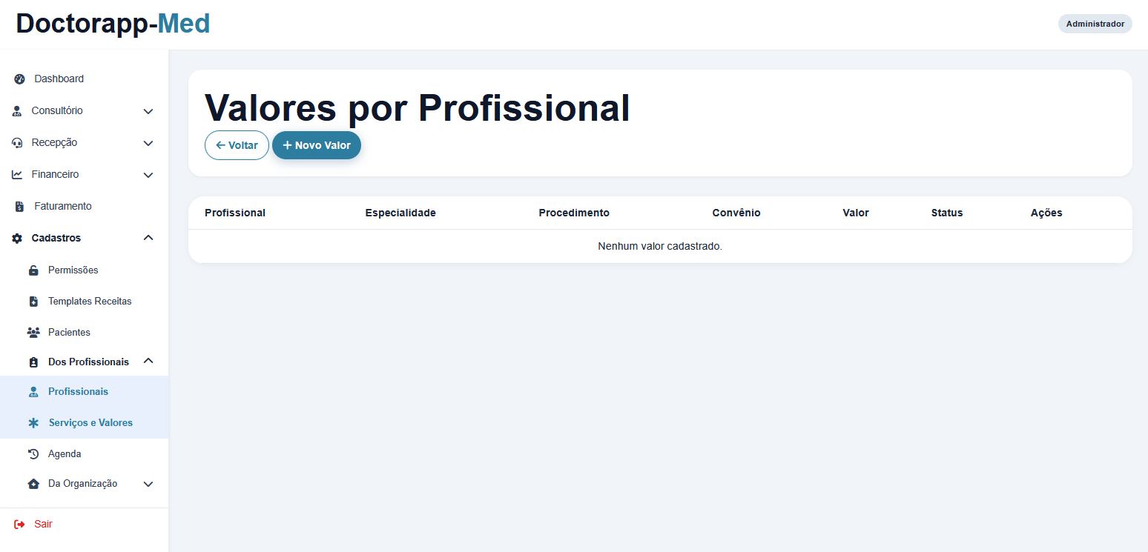This screenshot has width=1148, height=552.
Task: Click the Dos Profissionais badge icon
Action: pos(33,362)
